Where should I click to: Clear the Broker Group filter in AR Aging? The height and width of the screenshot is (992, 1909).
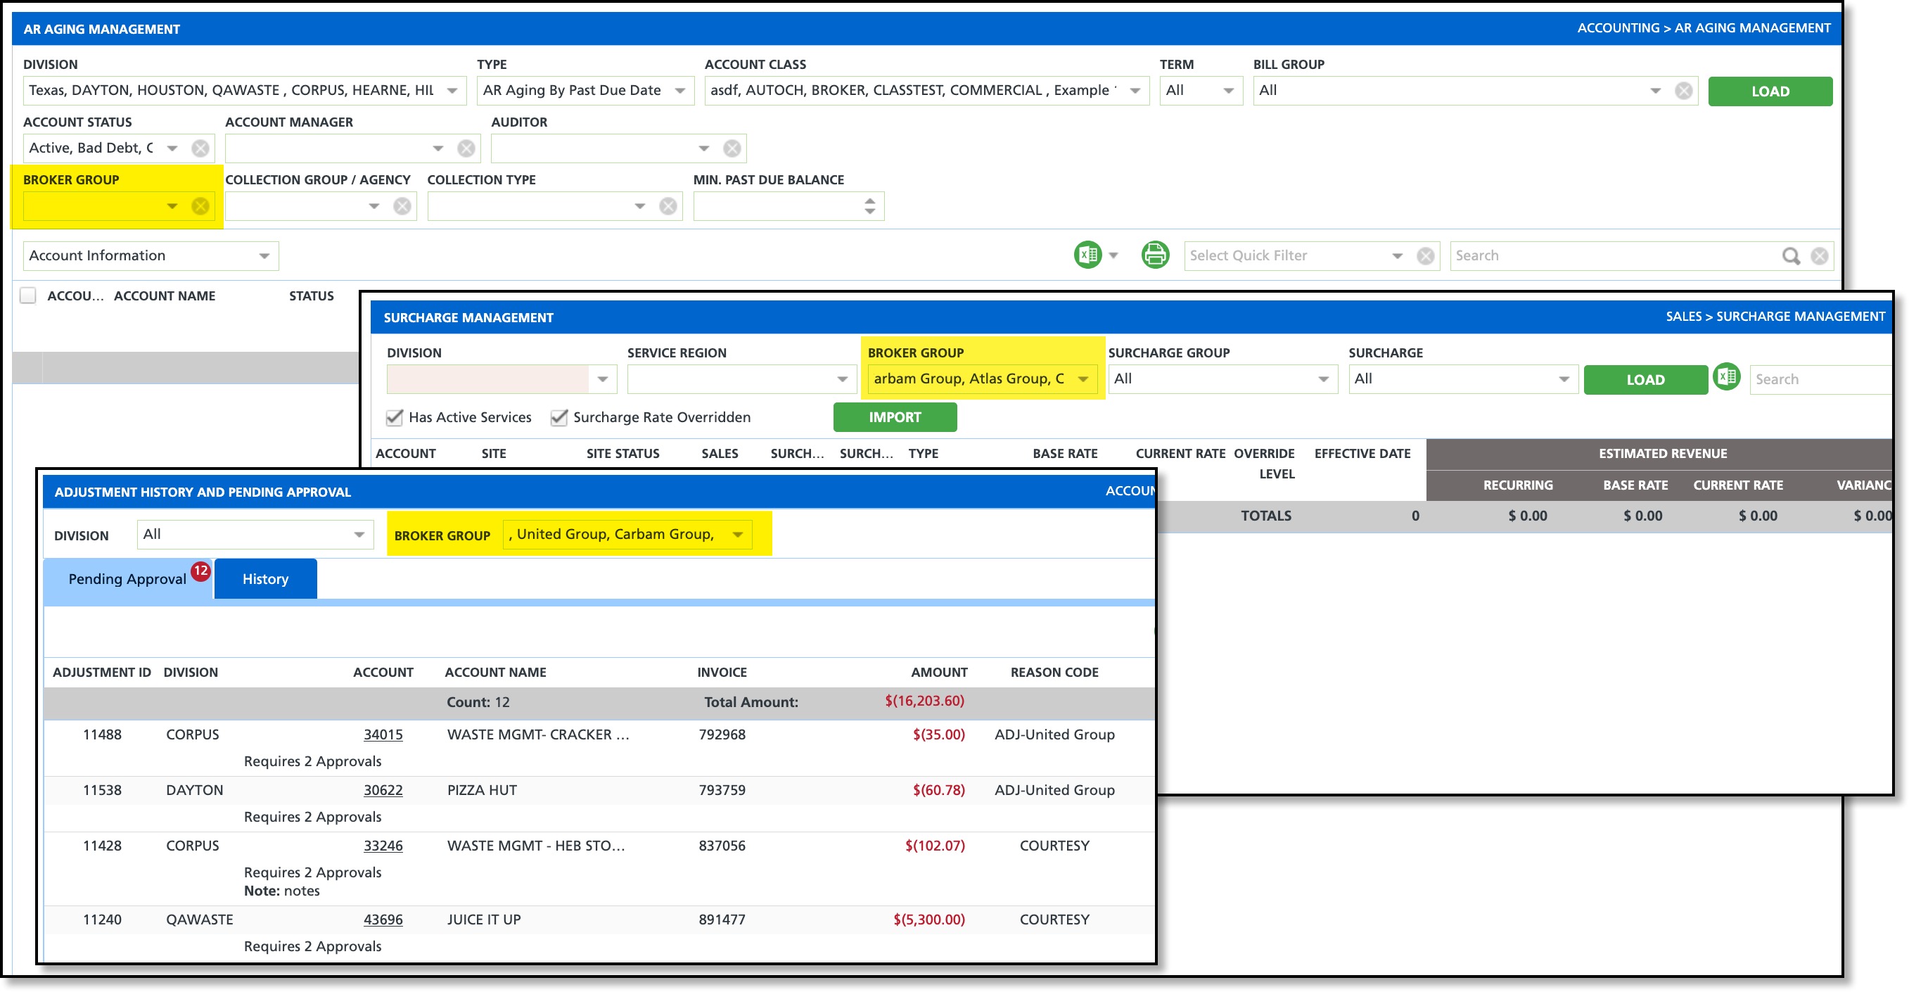[200, 206]
